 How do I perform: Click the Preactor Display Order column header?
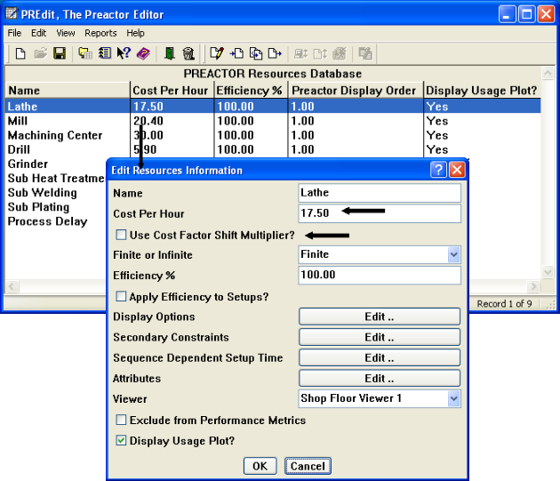[356, 90]
